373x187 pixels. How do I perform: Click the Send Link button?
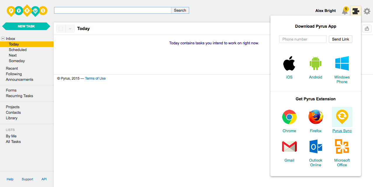[x=341, y=39]
